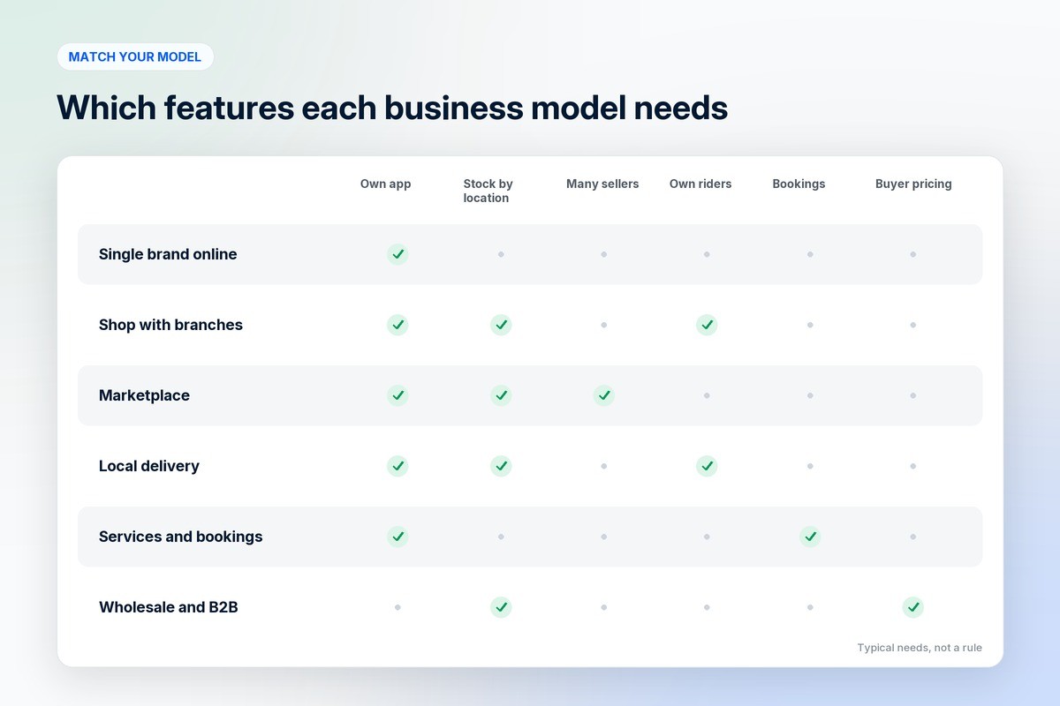Click the Bookings dot for Local delivery
The image size is (1060, 706).
tap(810, 466)
